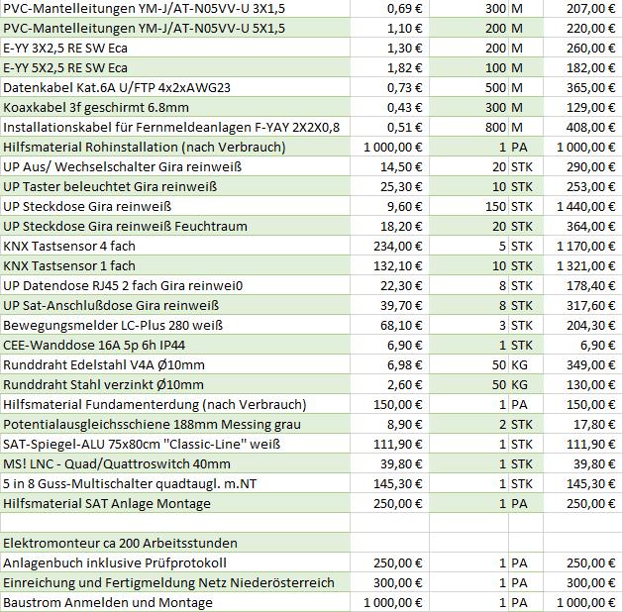Select 'Koaxkabel 3f geschirmt 6.8mm' cell

click(175, 108)
